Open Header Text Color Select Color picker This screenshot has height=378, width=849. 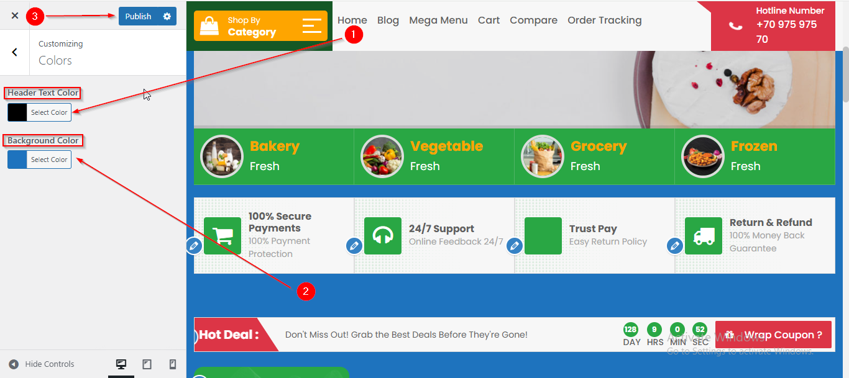point(49,112)
